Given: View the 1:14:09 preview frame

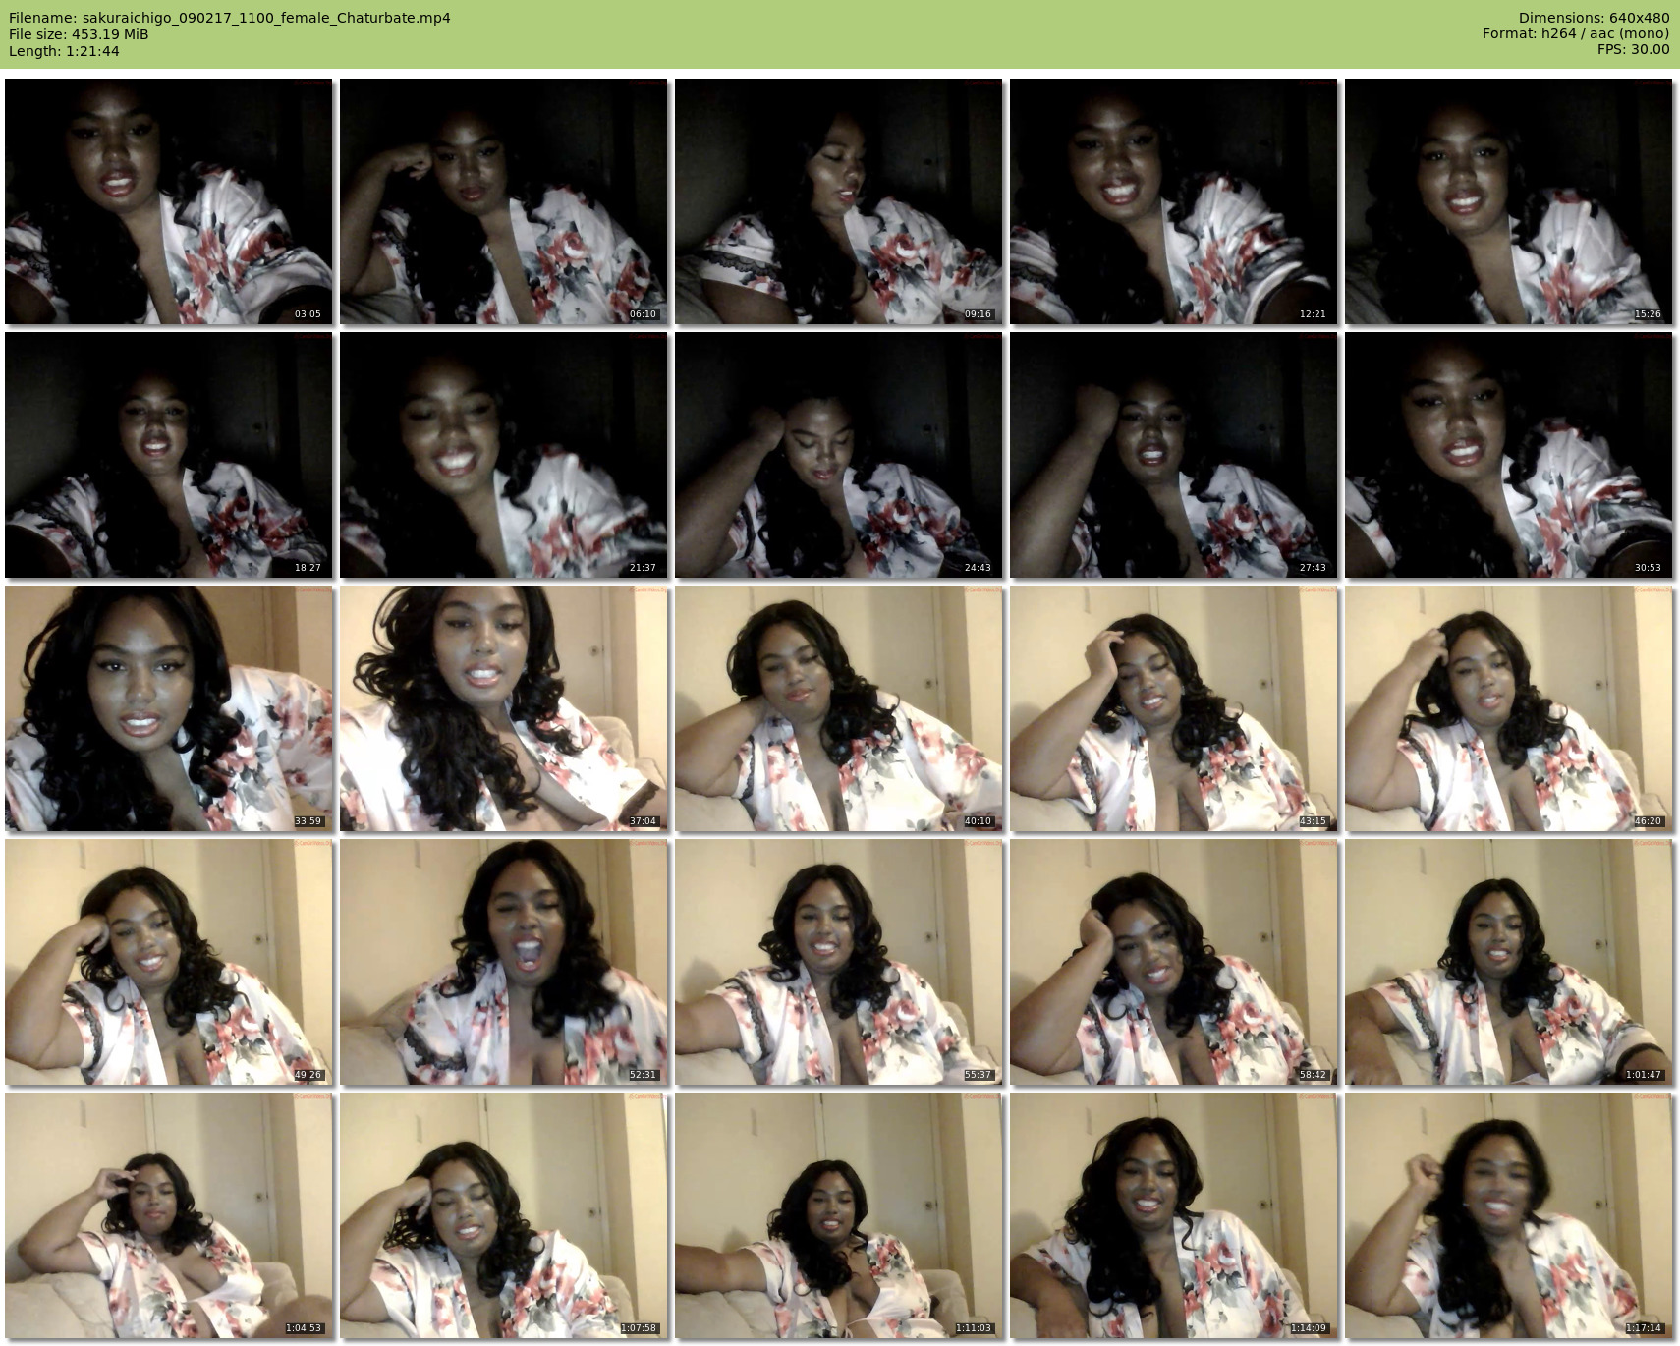Looking at the screenshot, I should point(1174,1215).
